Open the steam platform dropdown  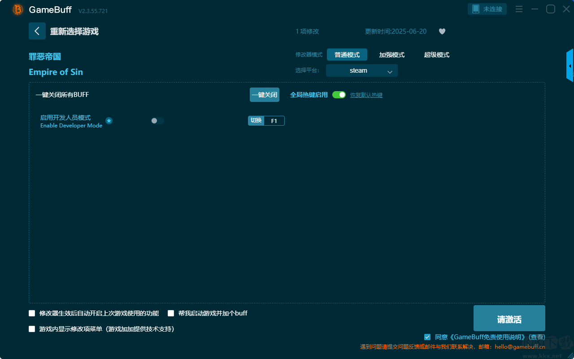click(x=362, y=70)
